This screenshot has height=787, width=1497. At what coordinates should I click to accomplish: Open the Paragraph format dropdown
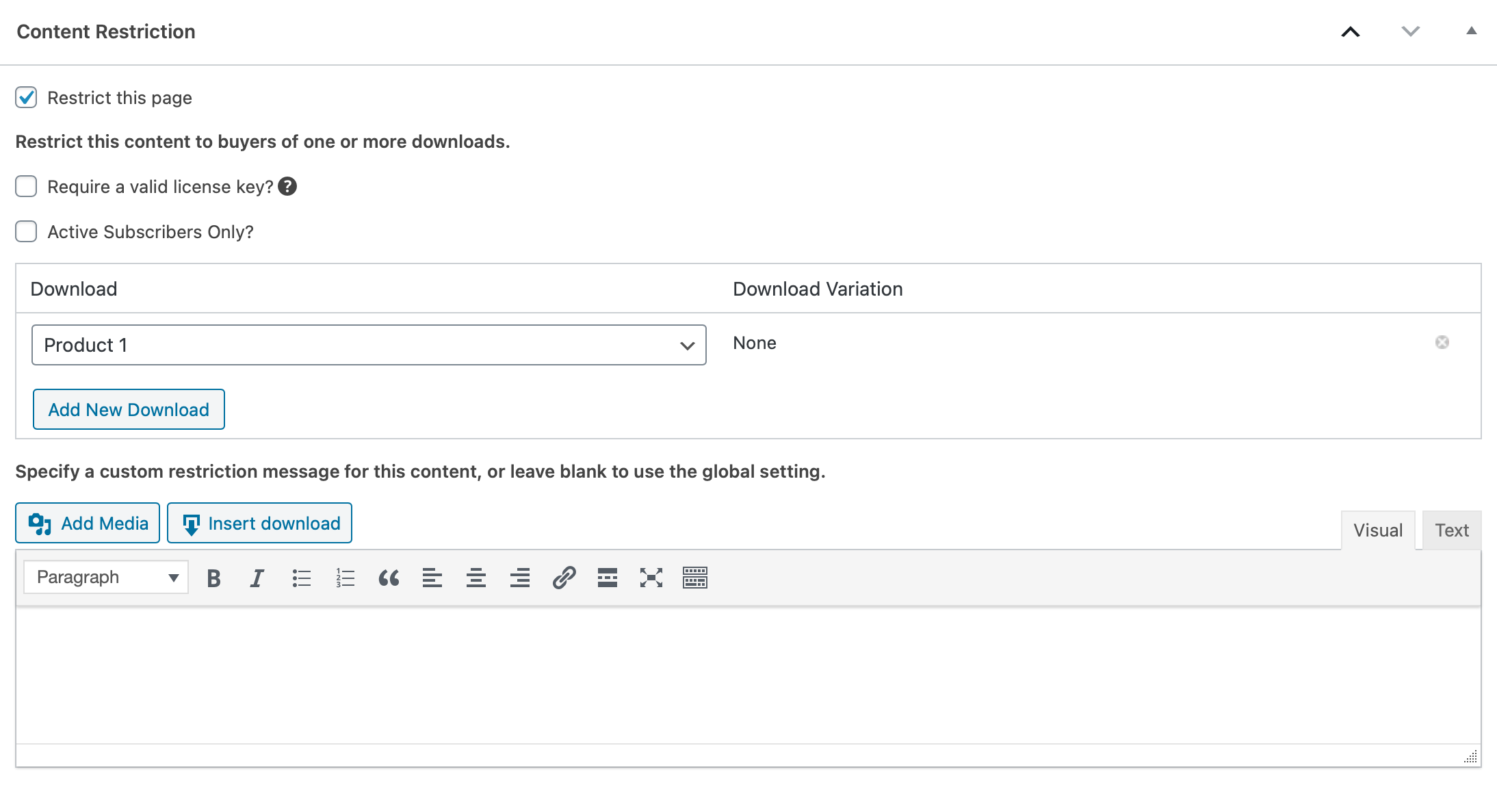(x=106, y=578)
